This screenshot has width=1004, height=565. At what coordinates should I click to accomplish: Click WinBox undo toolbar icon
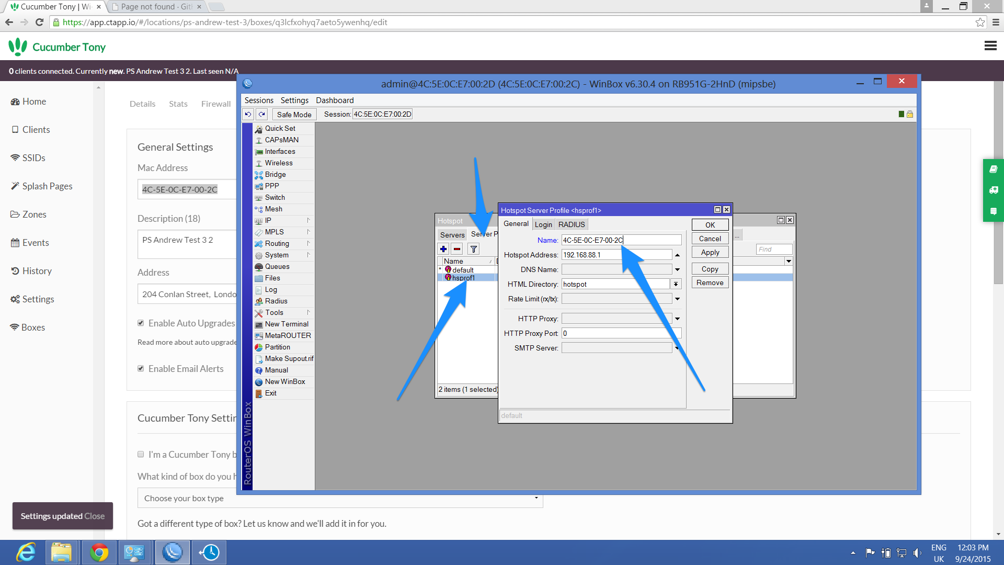click(248, 114)
